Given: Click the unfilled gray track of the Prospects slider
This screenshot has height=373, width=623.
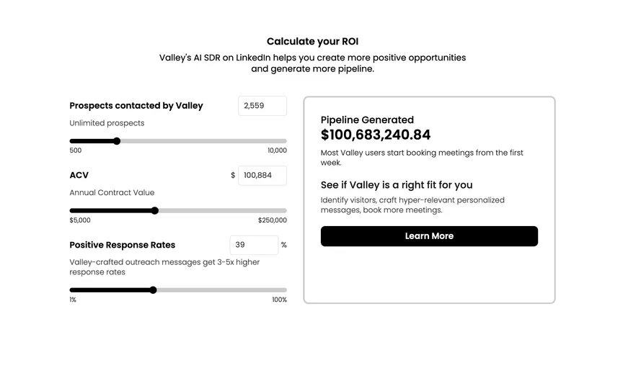Looking at the screenshot, I should point(202,141).
